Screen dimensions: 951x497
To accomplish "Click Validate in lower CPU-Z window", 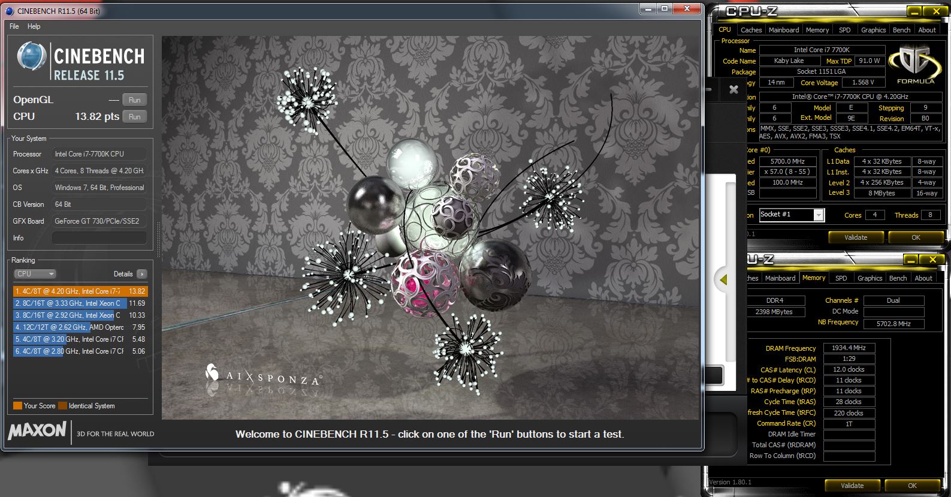I will (852, 486).
